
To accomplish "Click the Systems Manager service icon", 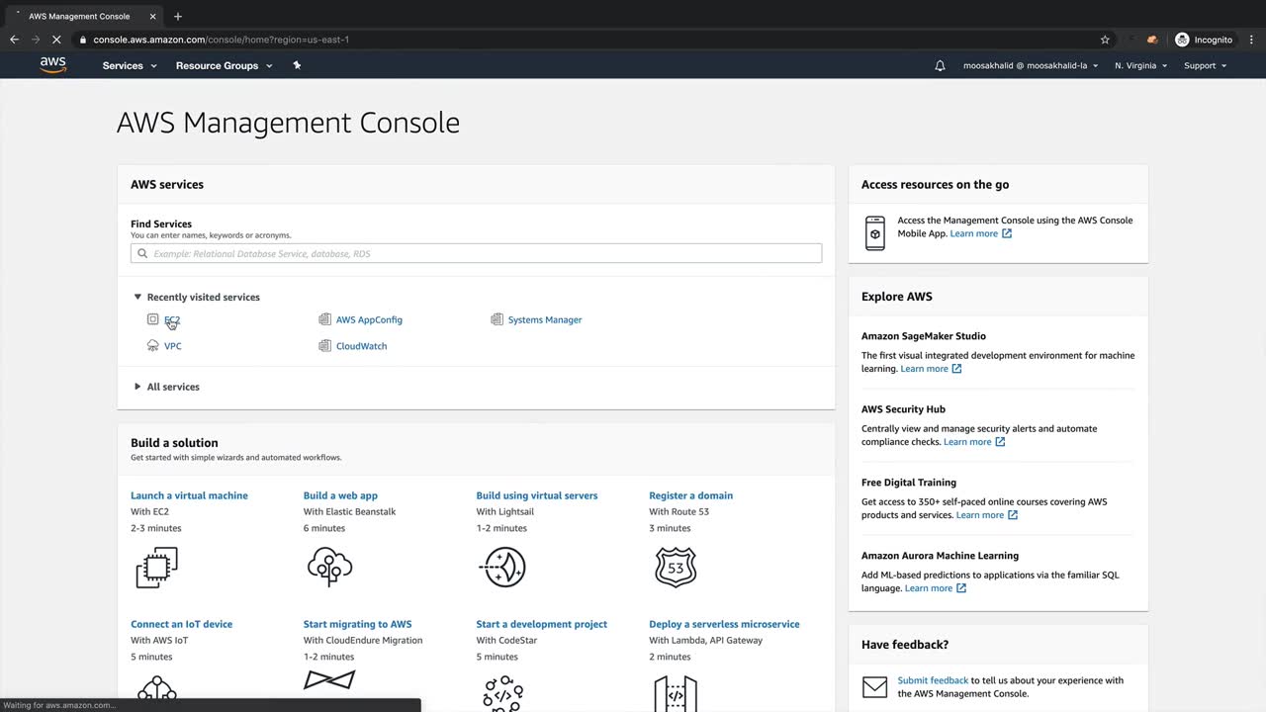I will click(x=497, y=319).
